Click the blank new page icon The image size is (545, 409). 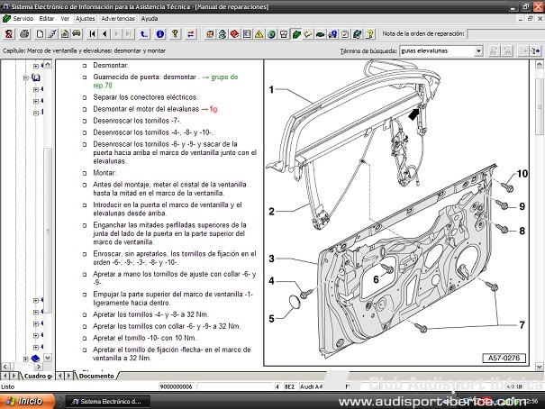pyautogui.click(x=40, y=33)
